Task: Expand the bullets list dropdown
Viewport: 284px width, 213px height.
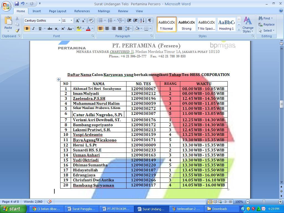Action: 105,21
